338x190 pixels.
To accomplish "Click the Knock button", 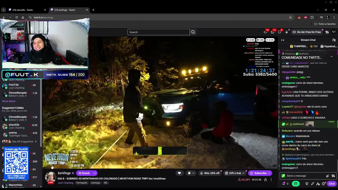I will 84,173.
